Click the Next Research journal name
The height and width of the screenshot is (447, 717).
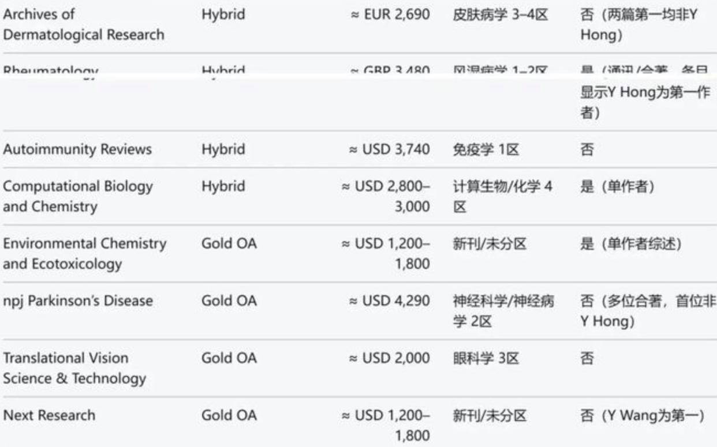[49, 415]
